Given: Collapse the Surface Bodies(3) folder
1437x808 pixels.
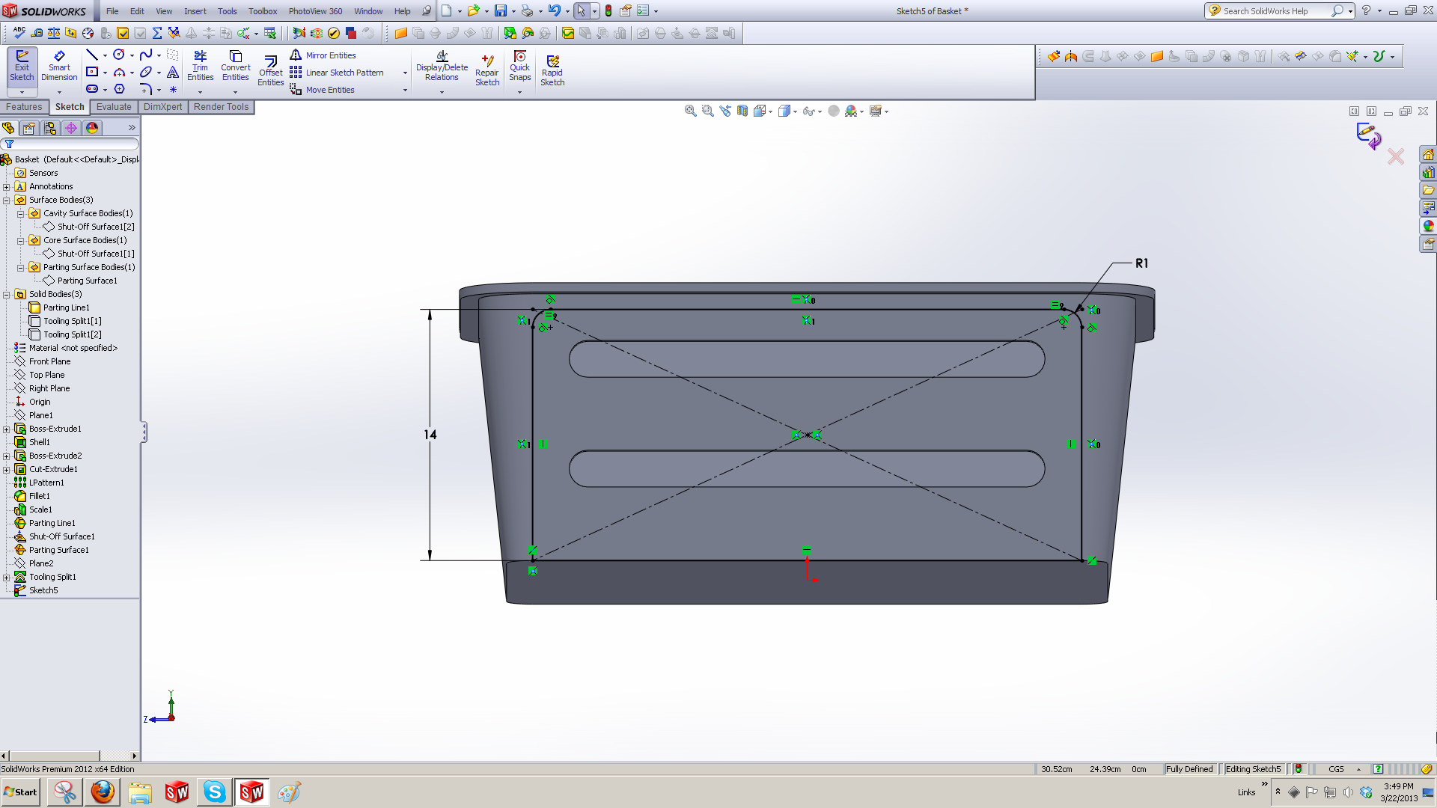Looking at the screenshot, I should pyautogui.click(x=7, y=201).
